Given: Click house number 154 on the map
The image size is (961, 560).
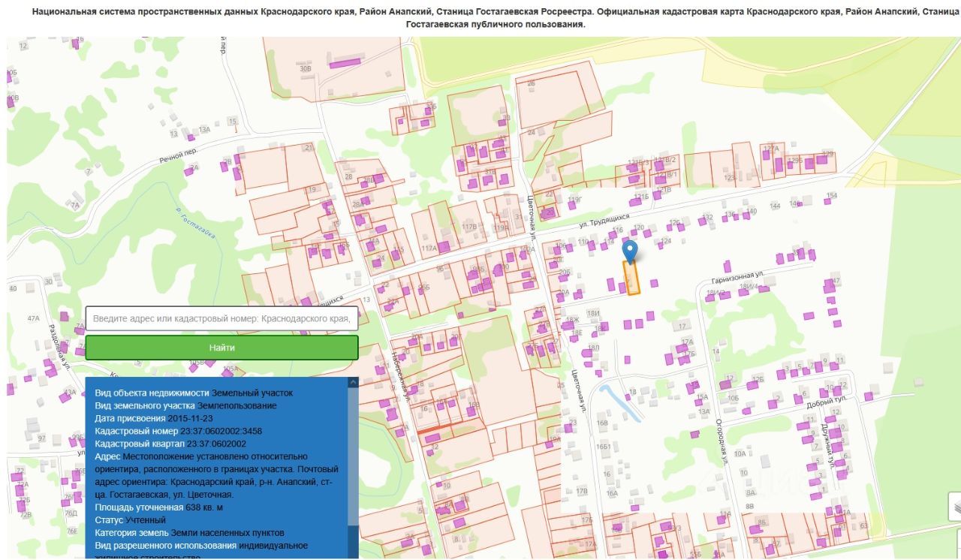Looking at the screenshot, I should click(x=831, y=195).
